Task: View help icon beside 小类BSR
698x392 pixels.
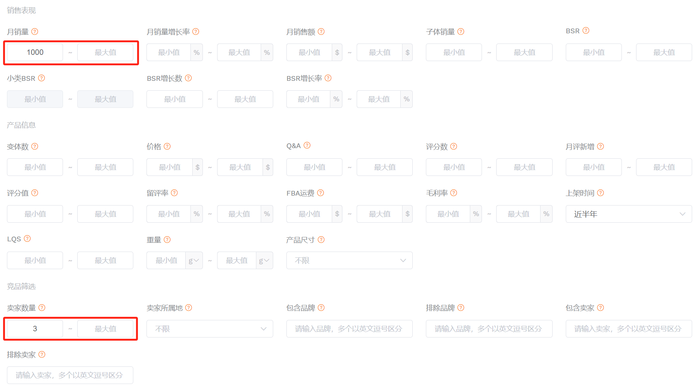Action: 42,78
